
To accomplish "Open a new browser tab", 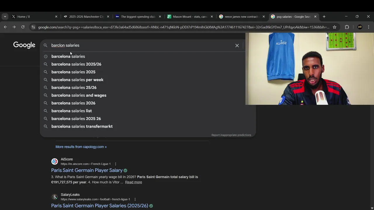I will click(x=324, y=17).
